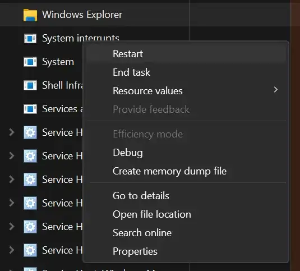300x271 pixels.
Task: Select the 'System interrupts' process name
Action: click(x=81, y=38)
